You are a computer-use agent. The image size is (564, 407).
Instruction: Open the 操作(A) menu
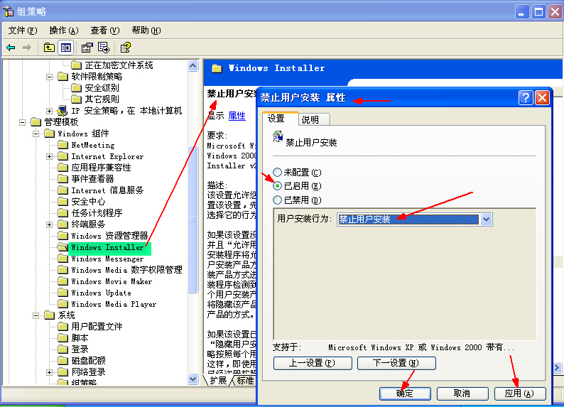pos(64,31)
